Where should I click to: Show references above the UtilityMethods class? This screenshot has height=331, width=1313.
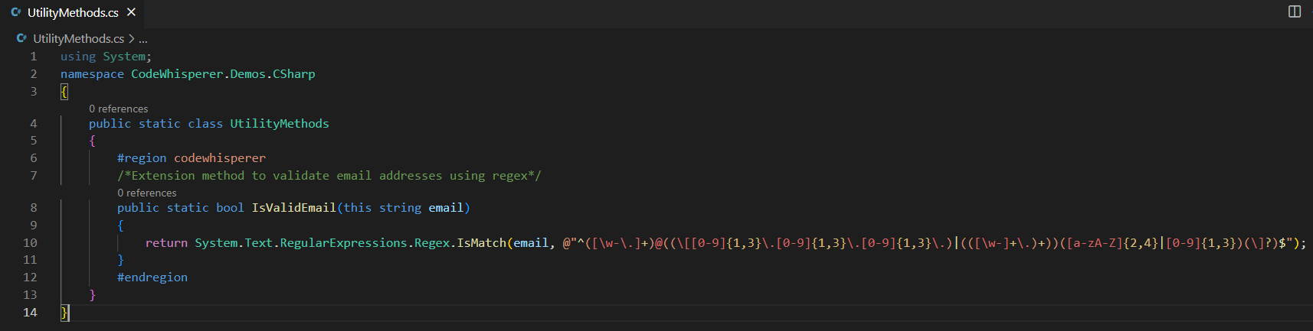click(x=118, y=109)
